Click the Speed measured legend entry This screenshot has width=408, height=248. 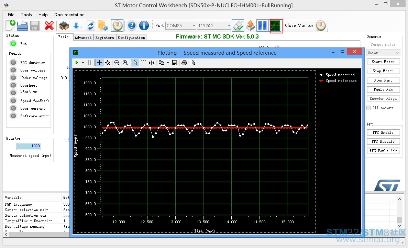pyautogui.click(x=337, y=75)
